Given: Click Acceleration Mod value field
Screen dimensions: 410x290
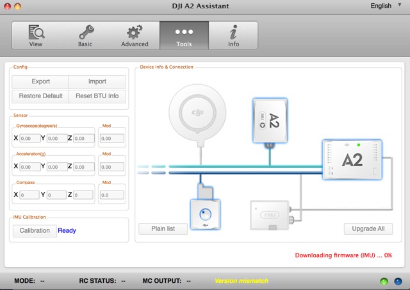Looking at the screenshot, I should point(112,167).
